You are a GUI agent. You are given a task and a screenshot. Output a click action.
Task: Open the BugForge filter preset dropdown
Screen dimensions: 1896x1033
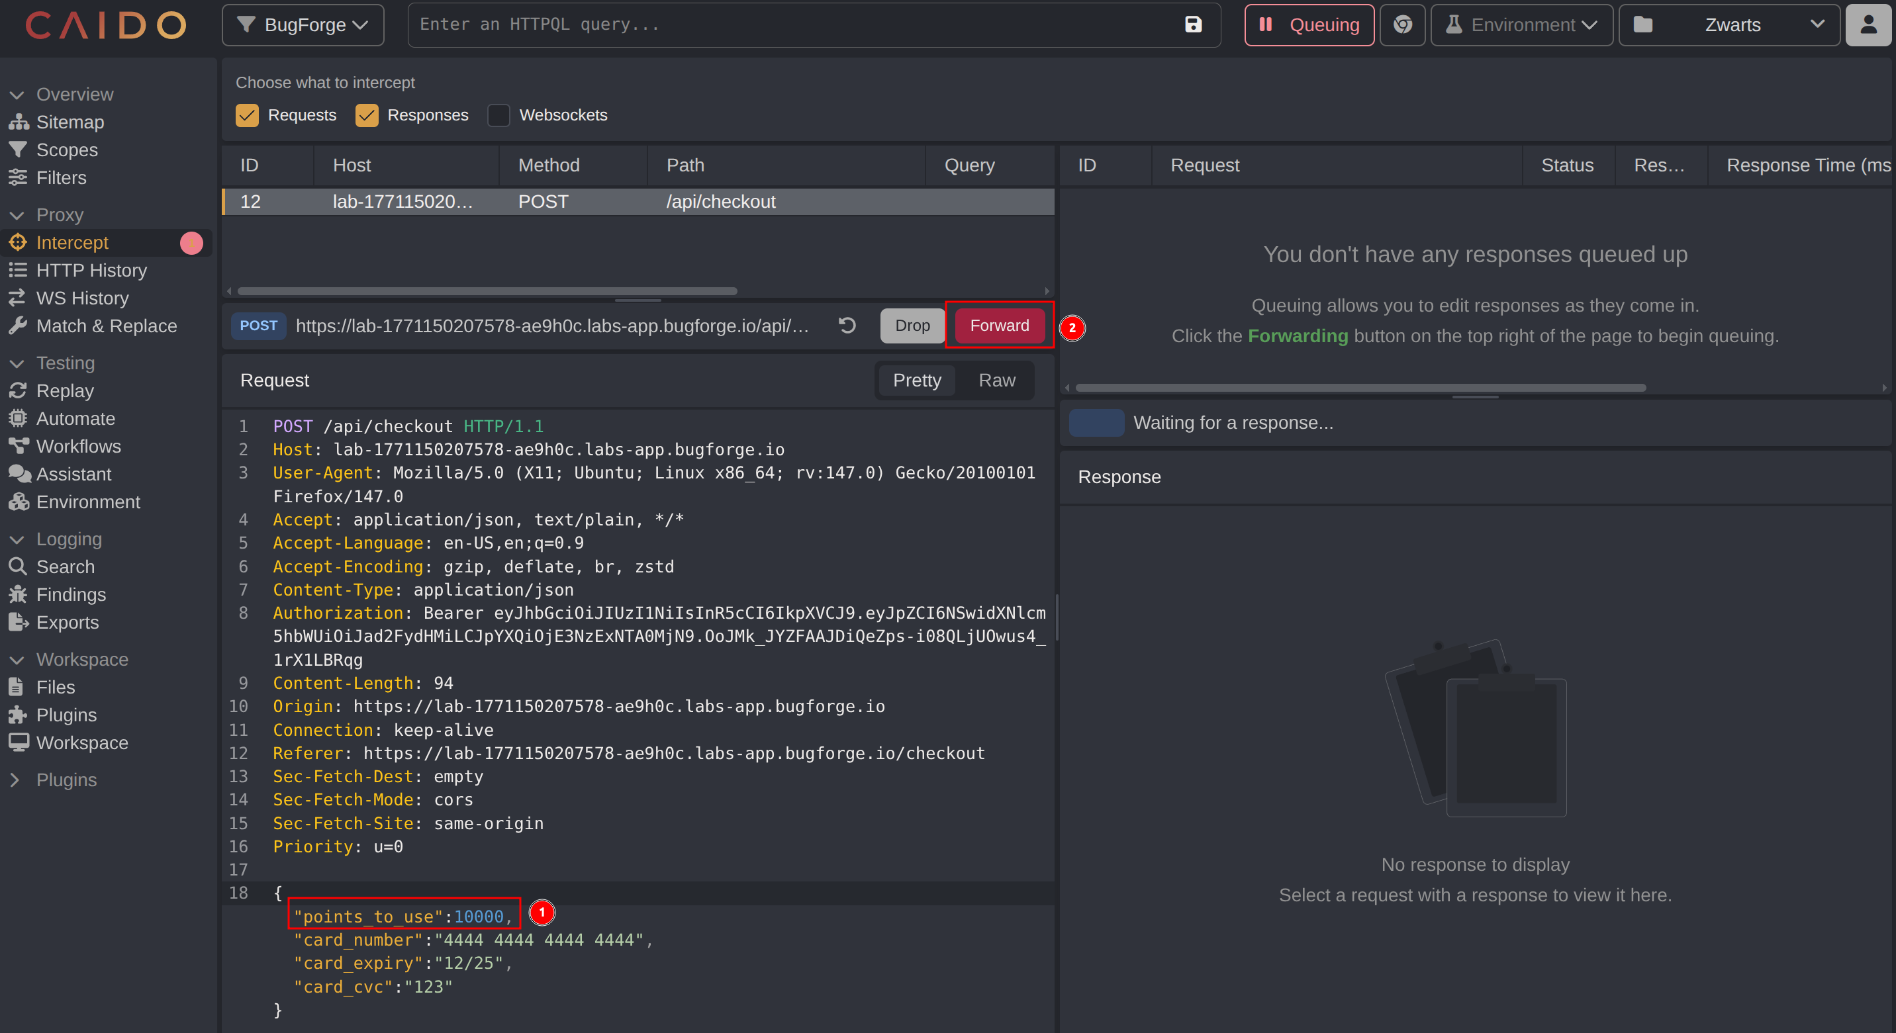303,24
